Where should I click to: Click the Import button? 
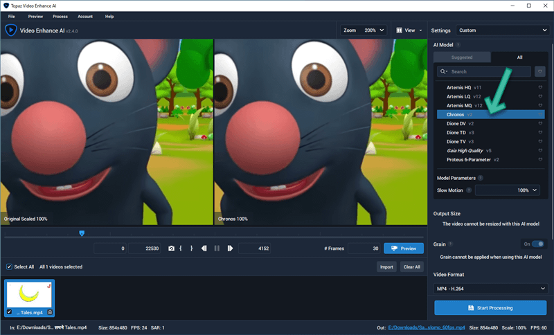pyautogui.click(x=386, y=267)
